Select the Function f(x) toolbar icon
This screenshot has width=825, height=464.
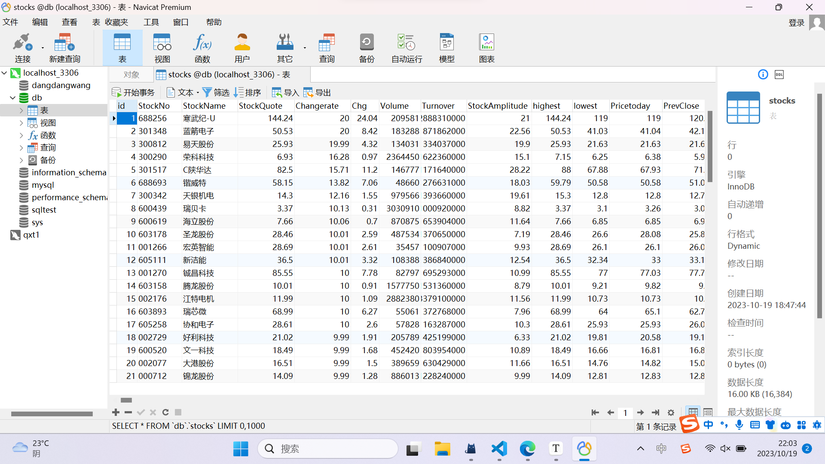coord(202,43)
